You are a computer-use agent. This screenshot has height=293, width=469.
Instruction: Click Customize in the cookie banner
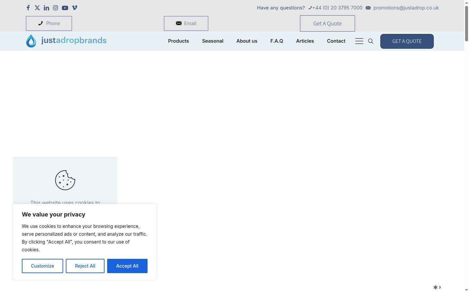point(42,266)
